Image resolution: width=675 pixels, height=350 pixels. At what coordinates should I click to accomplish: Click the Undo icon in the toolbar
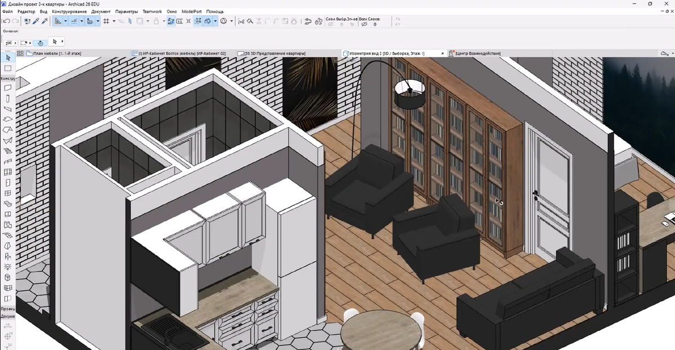tap(6, 21)
